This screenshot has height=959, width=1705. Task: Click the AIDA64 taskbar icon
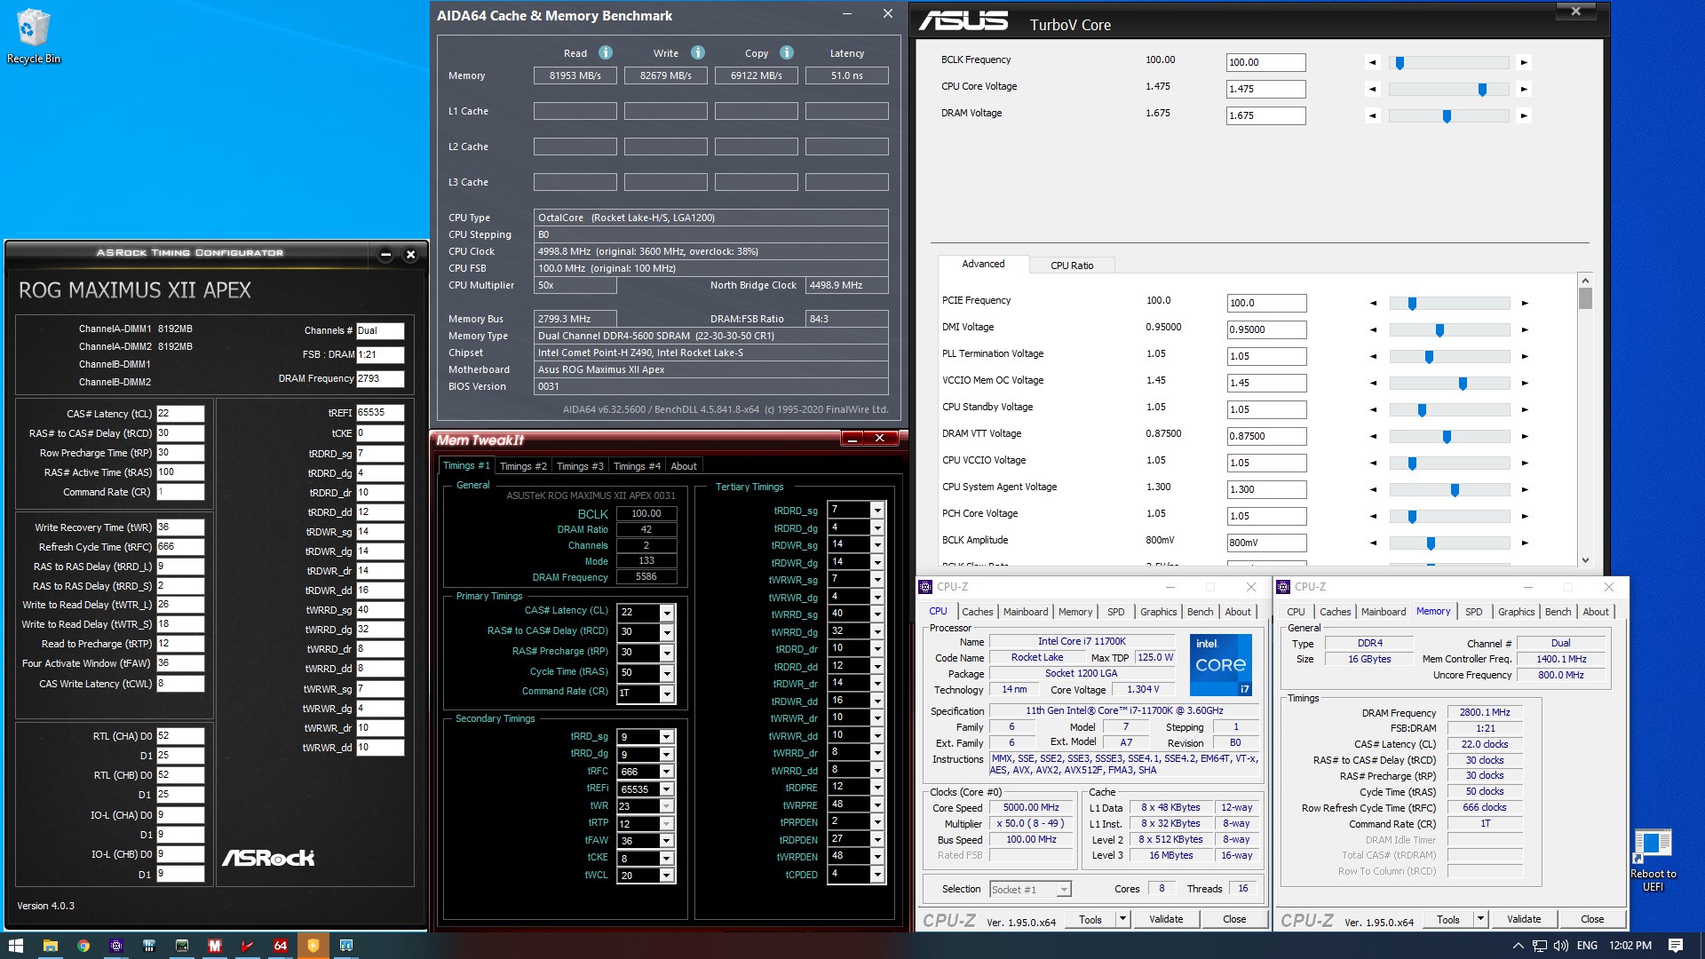281,946
